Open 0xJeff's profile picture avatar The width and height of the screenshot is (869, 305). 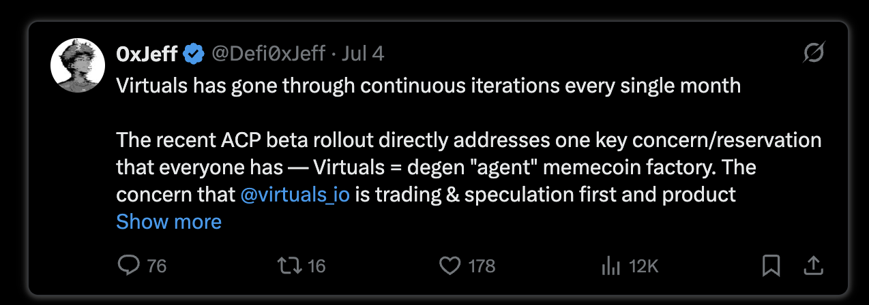pos(78,66)
